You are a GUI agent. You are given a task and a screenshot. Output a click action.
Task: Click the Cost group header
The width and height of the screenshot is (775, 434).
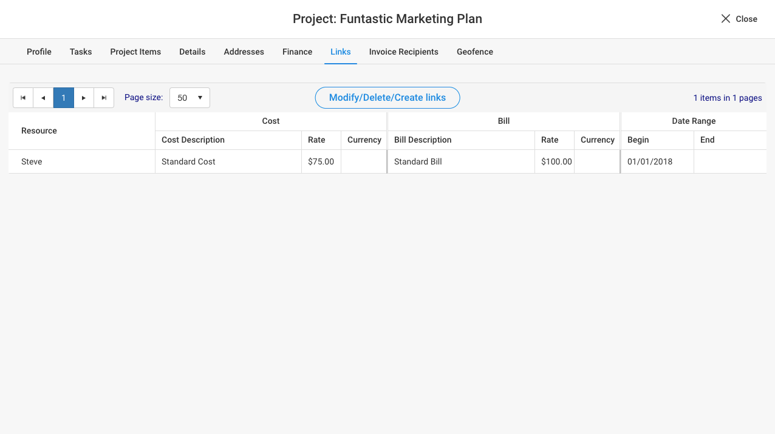tap(271, 121)
